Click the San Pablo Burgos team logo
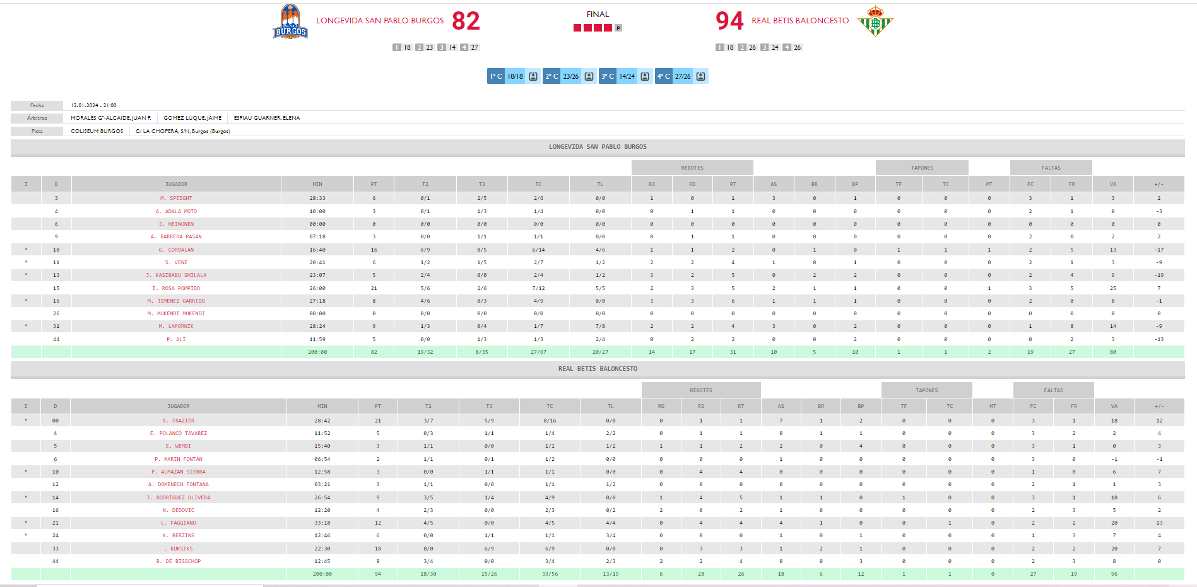The height and width of the screenshot is (587, 1197). [290, 21]
